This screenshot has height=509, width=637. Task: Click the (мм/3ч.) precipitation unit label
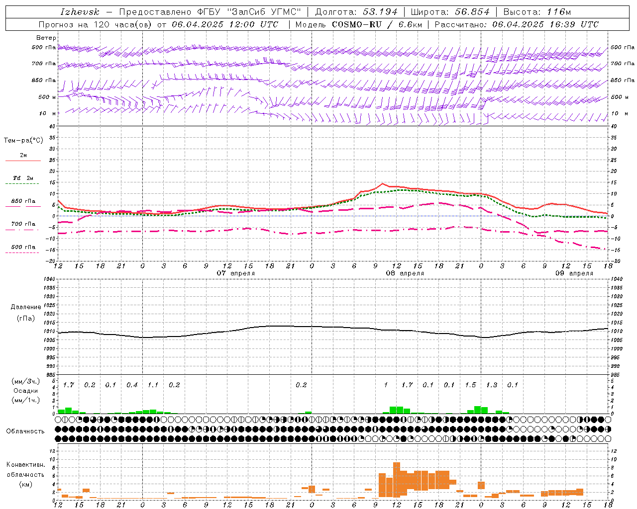(x=26, y=381)
